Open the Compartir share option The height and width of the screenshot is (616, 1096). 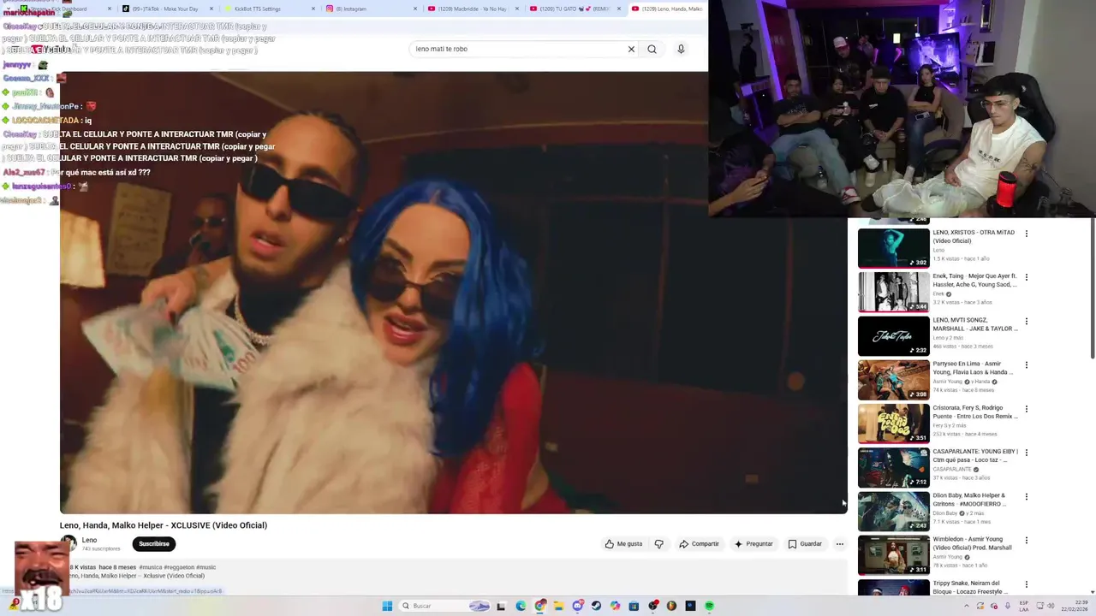[699, 544]
